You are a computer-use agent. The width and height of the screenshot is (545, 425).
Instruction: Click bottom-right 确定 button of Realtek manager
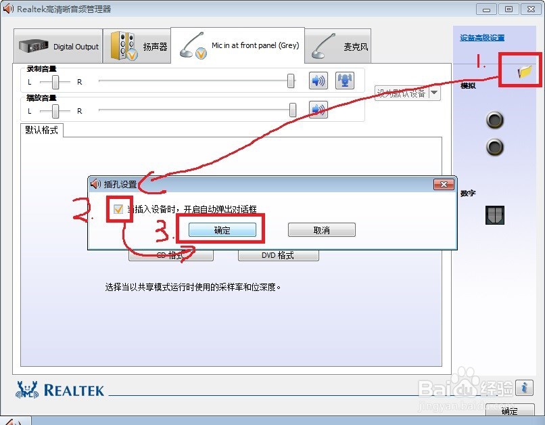click(x=510, y=411)
